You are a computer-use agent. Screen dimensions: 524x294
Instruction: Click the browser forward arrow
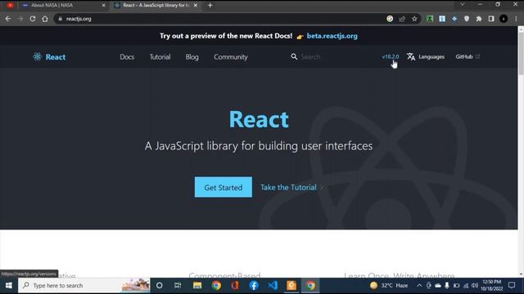(20, 19)
